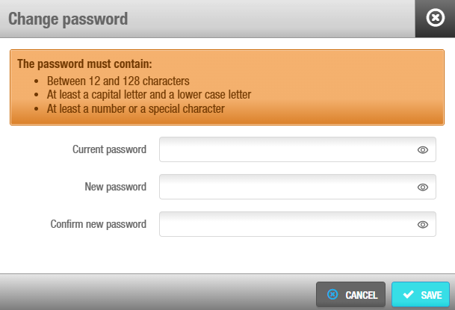Image resolution: width=455 pixels, height=310 pixels.
Task: Click the "Change password" dialog title
Action: (x=68, y=19)
